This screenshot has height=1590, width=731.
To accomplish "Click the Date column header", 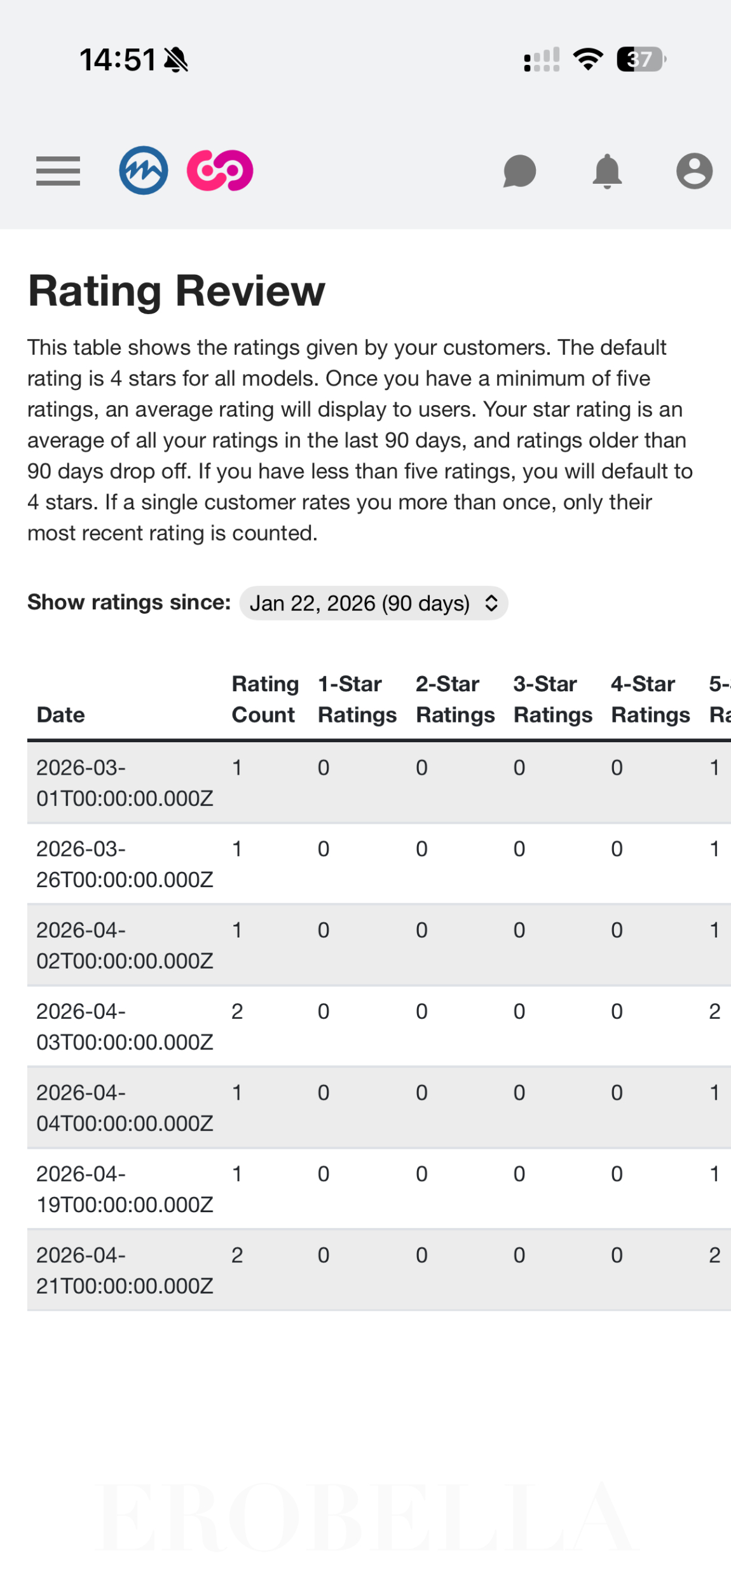I will click(x=61, y=715).
